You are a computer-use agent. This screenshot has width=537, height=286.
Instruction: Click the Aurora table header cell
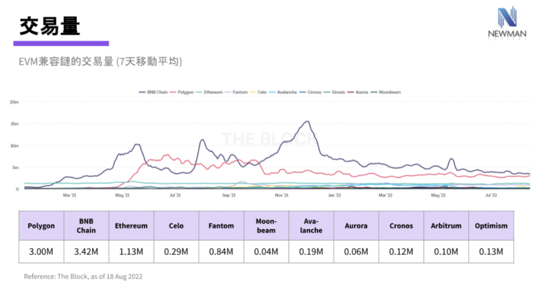tap(356, 226)
